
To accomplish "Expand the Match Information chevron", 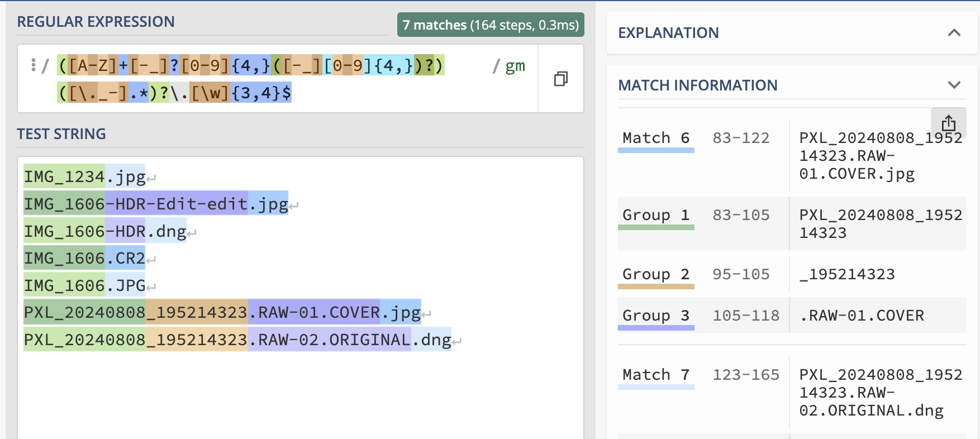I will tap(954, 85).
